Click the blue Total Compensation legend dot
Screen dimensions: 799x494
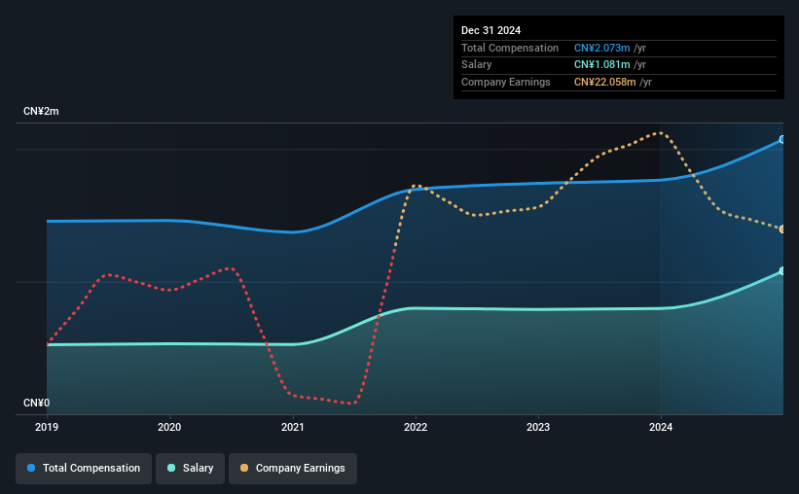[31, 468]
